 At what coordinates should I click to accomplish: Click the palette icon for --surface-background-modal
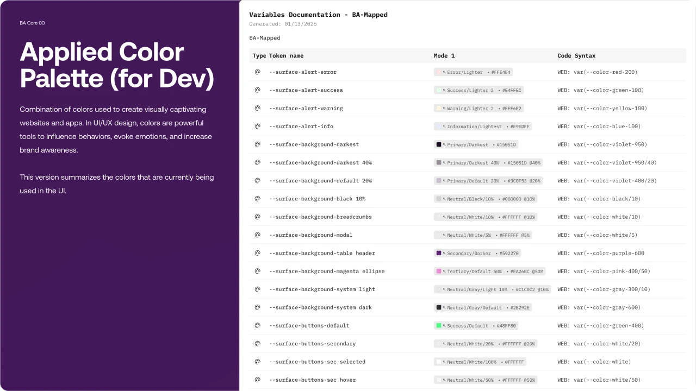[257, 235]
